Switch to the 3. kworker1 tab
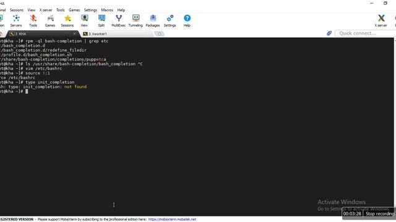396x222 pixels. click(117, 34)
